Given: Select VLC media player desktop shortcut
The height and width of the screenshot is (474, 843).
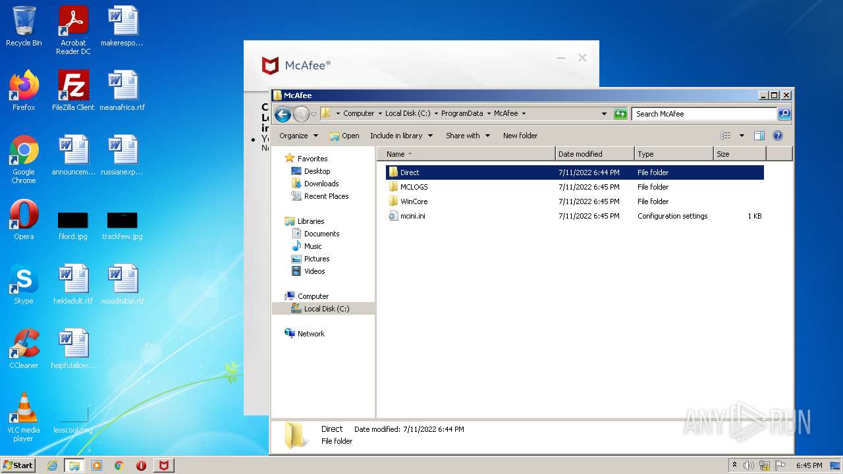Looking at the screenshot, I should [x=24, y=417].
